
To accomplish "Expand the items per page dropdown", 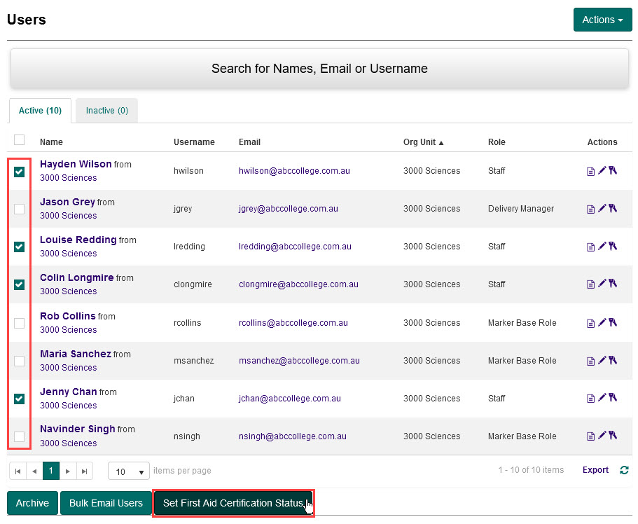I will [129, 471].
